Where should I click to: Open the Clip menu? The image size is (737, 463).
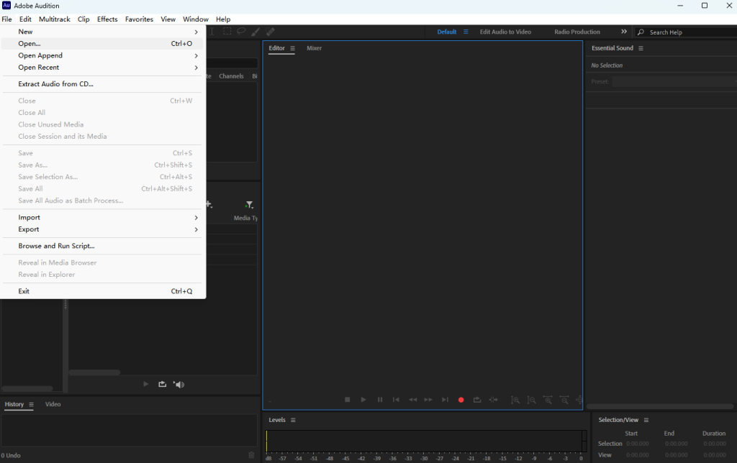pyautogui.click(x=83, y=19)
